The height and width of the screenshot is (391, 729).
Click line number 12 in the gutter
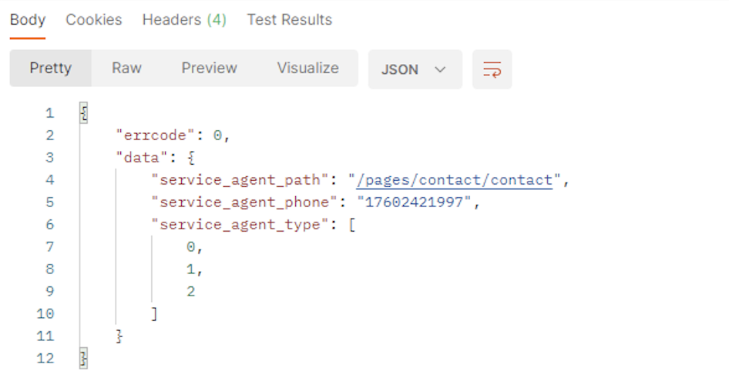[x=45, y=358]
